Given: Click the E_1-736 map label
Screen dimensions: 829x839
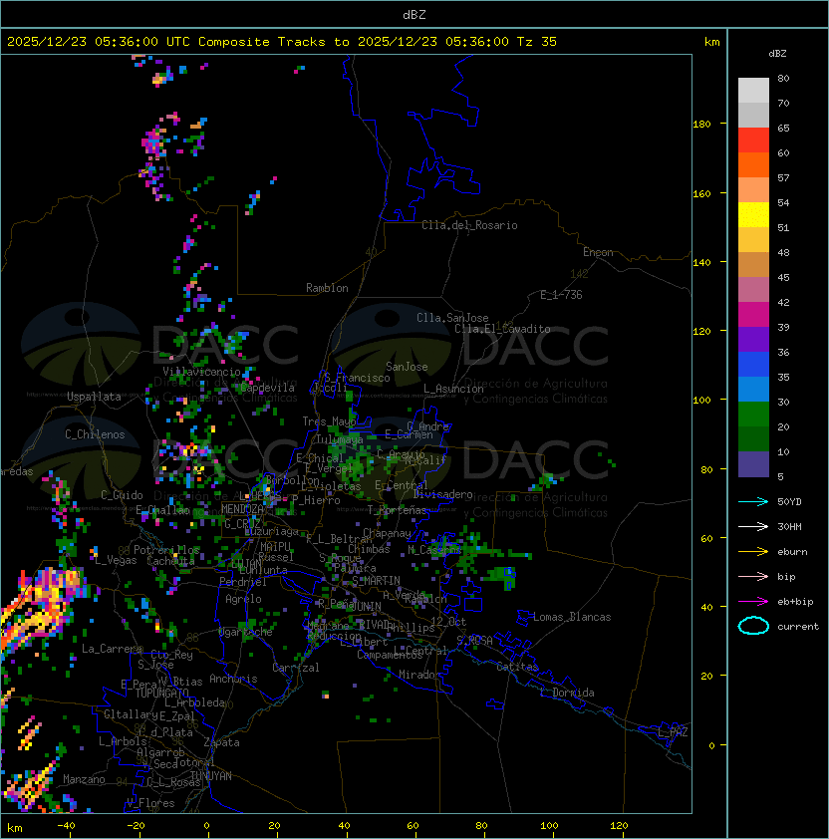Looking at the screenshot, I should click(x=561, y=295).
